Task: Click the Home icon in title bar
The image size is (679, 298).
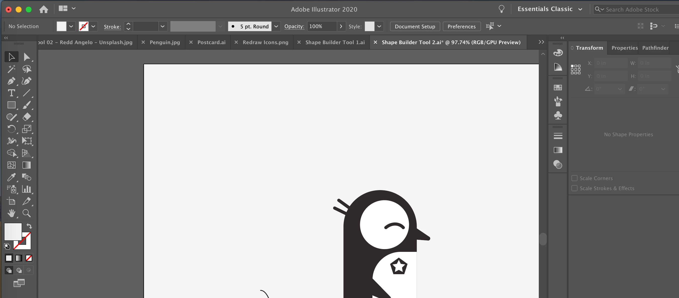Action: pos(44,10)
